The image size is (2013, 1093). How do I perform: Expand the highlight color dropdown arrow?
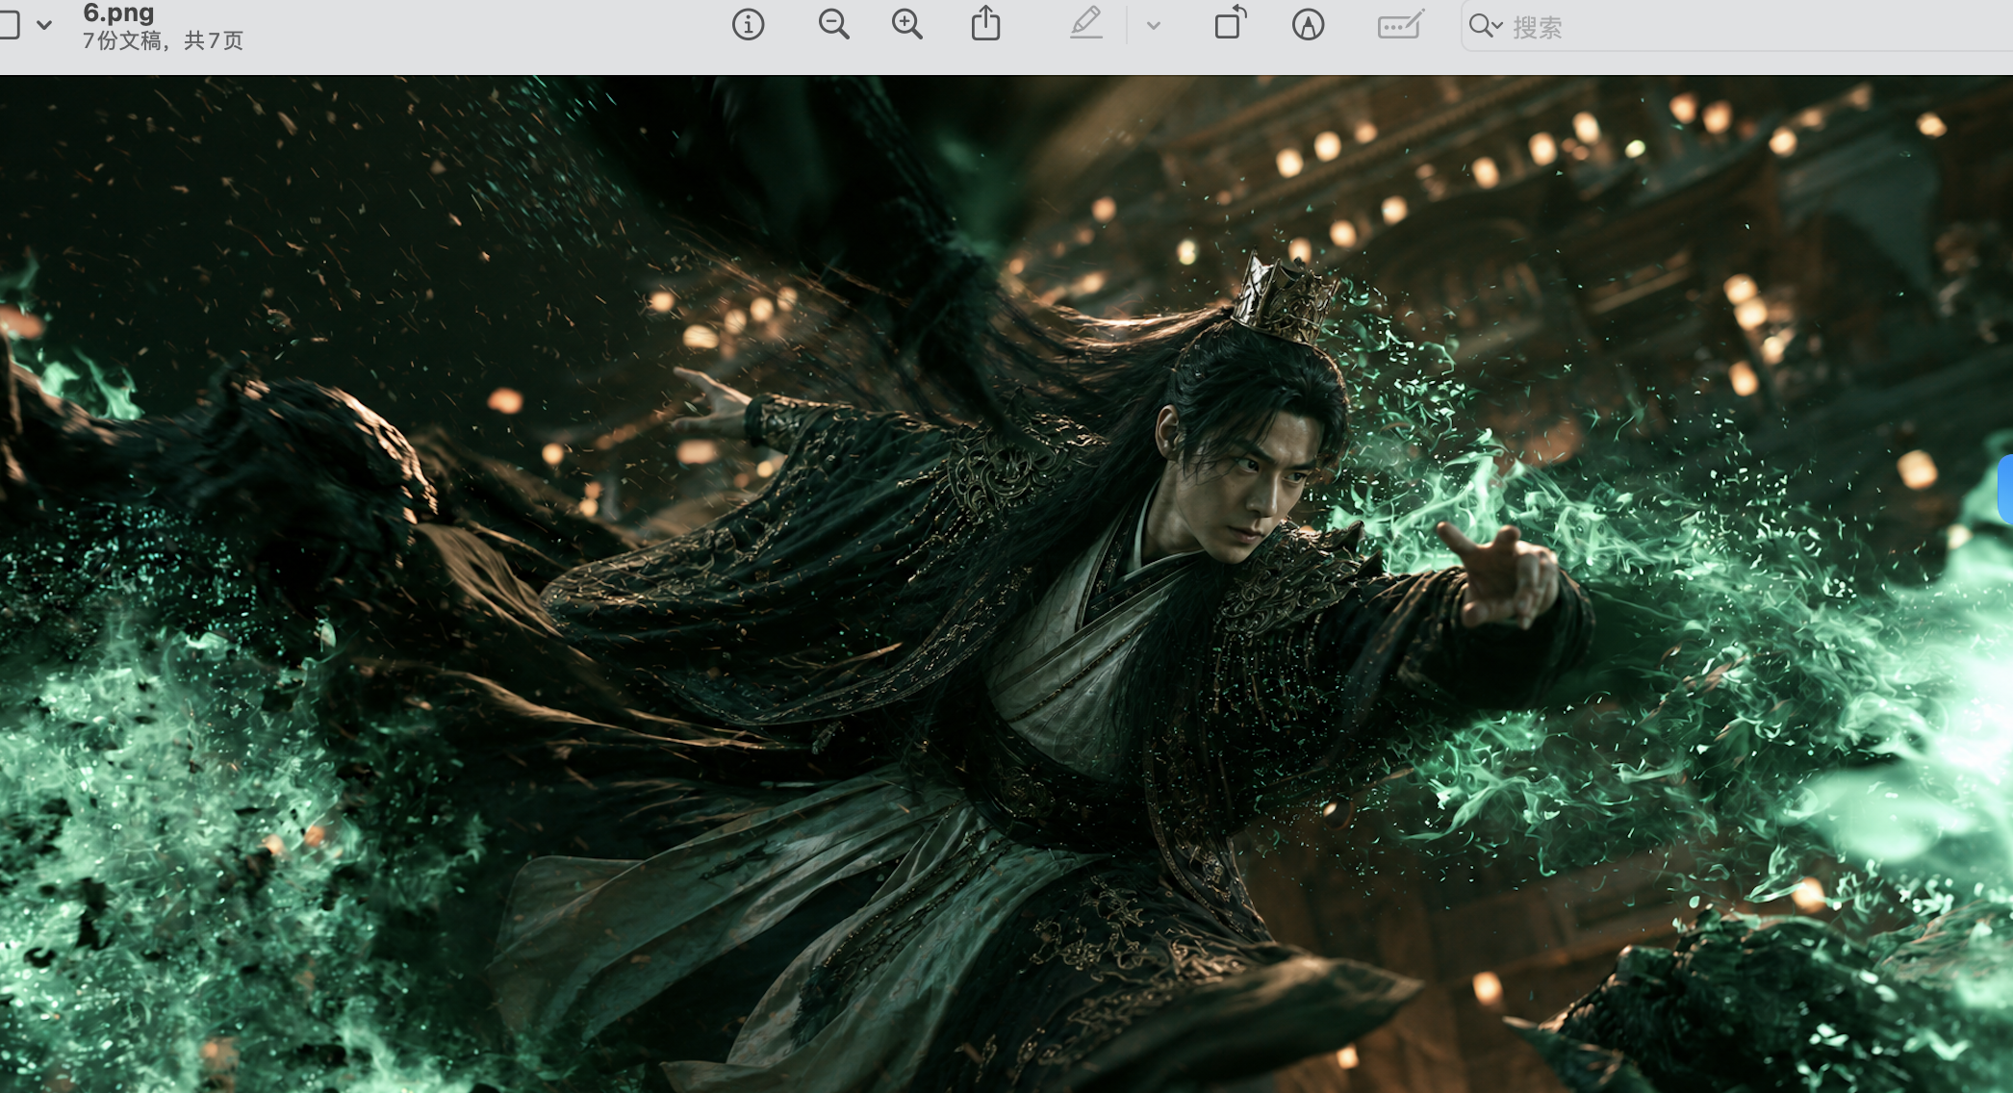tap(1154, 26)
